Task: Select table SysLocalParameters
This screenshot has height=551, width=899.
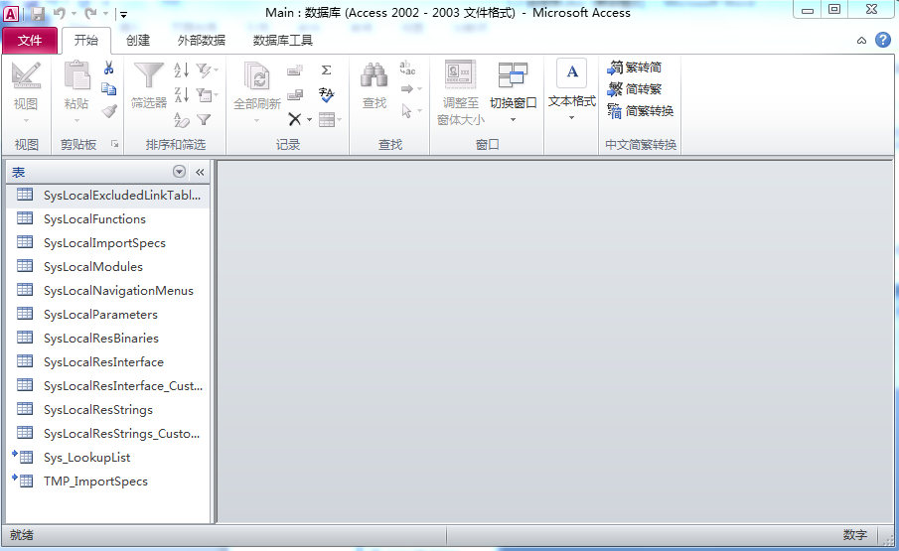Action: click(x=108, y=315)
